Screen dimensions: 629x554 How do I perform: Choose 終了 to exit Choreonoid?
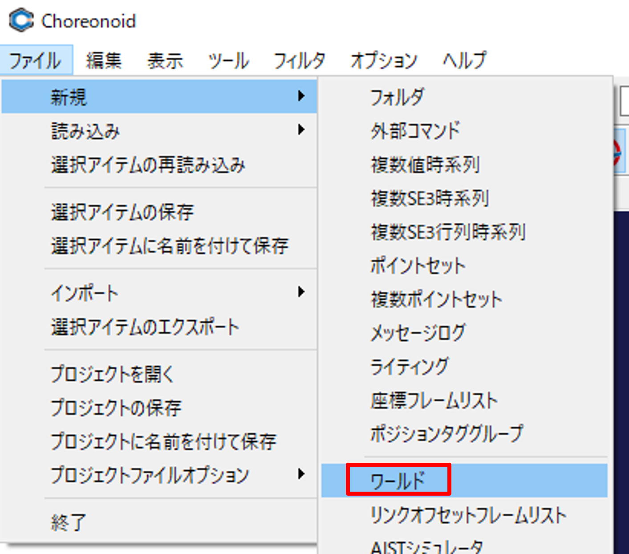point(68,521)
